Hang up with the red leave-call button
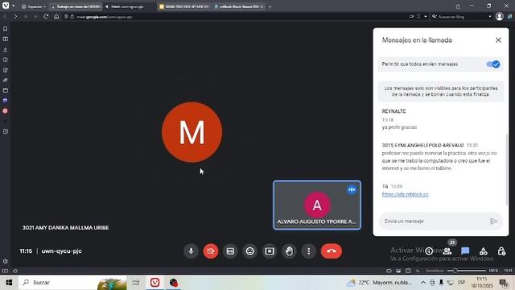Image resolution: width=515 pixels, height=290 pixels. (x=331, y=251)
